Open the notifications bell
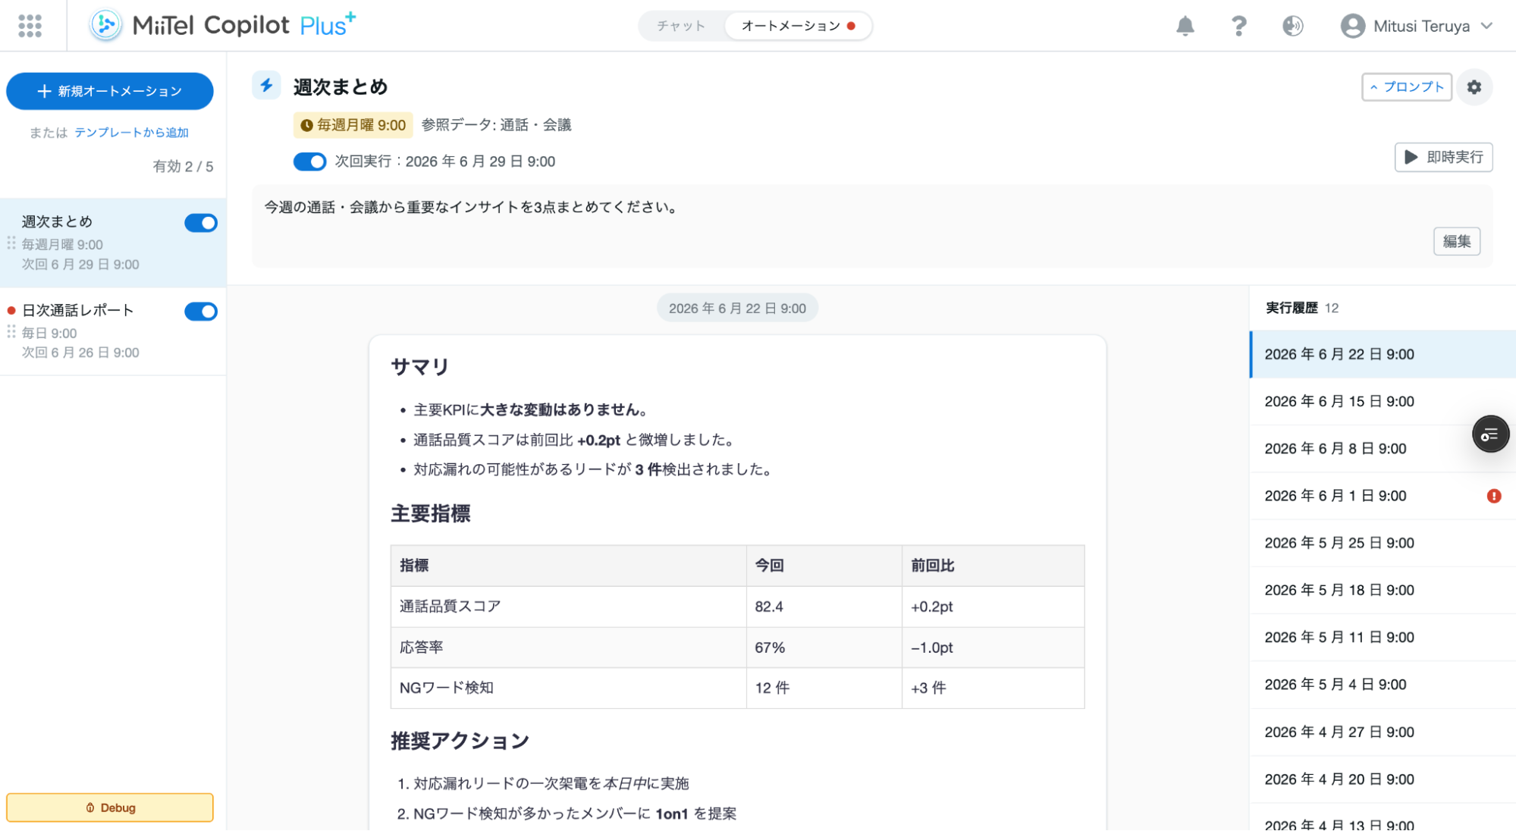Viewport: 1516px width, 831px height. [x=1185, y=26]
